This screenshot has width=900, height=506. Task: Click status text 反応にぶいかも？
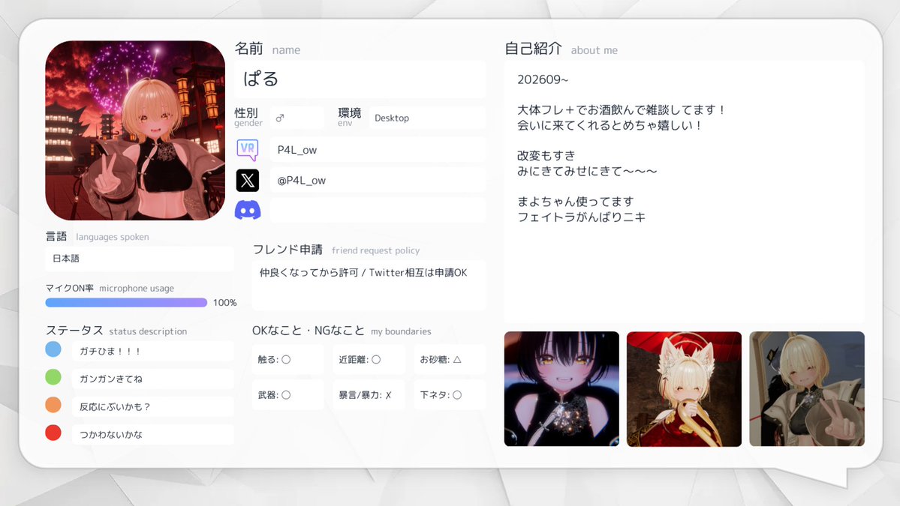click(x=115, y=407)
